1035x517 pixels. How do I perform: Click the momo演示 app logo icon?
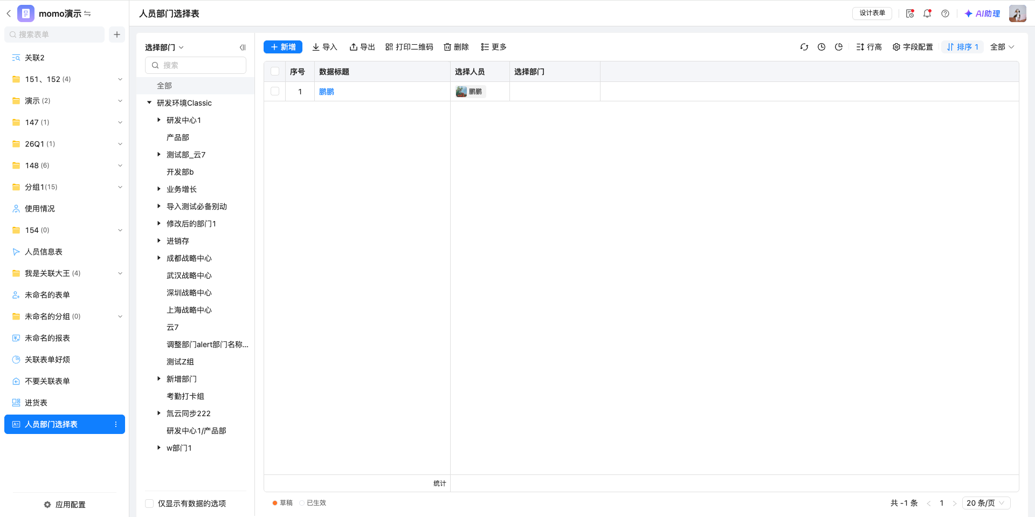click(x=26, y=13)
